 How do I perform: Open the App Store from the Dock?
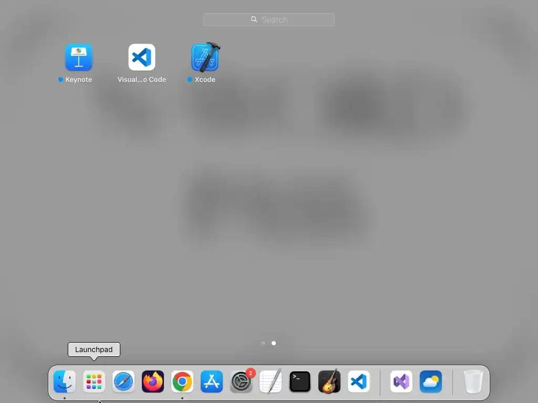point(212,381)
